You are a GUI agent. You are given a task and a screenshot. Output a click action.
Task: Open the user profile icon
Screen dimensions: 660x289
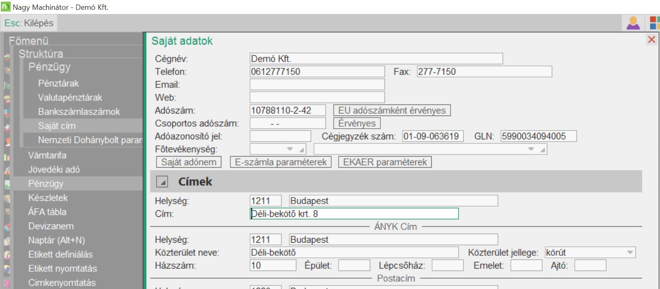coord(633,23)
